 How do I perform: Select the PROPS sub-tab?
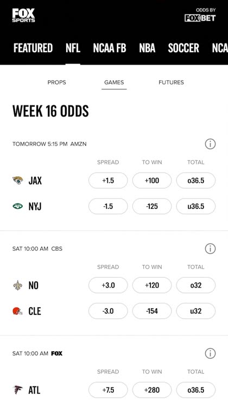pos(56,82)
